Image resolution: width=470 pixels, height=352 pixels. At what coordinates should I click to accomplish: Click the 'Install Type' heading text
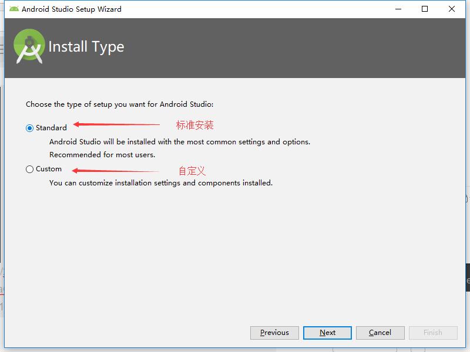(x=86, y=47)
